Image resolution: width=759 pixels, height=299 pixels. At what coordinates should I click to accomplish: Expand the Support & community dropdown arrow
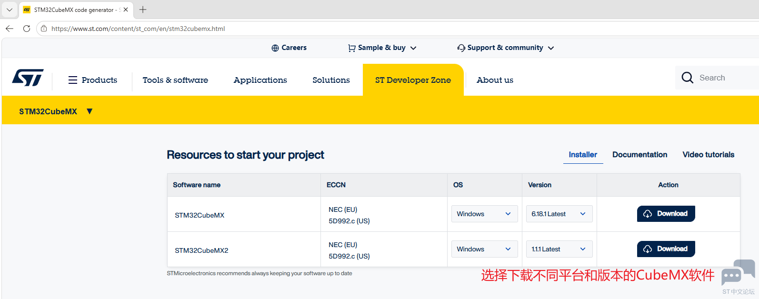[x=551, y=48]
